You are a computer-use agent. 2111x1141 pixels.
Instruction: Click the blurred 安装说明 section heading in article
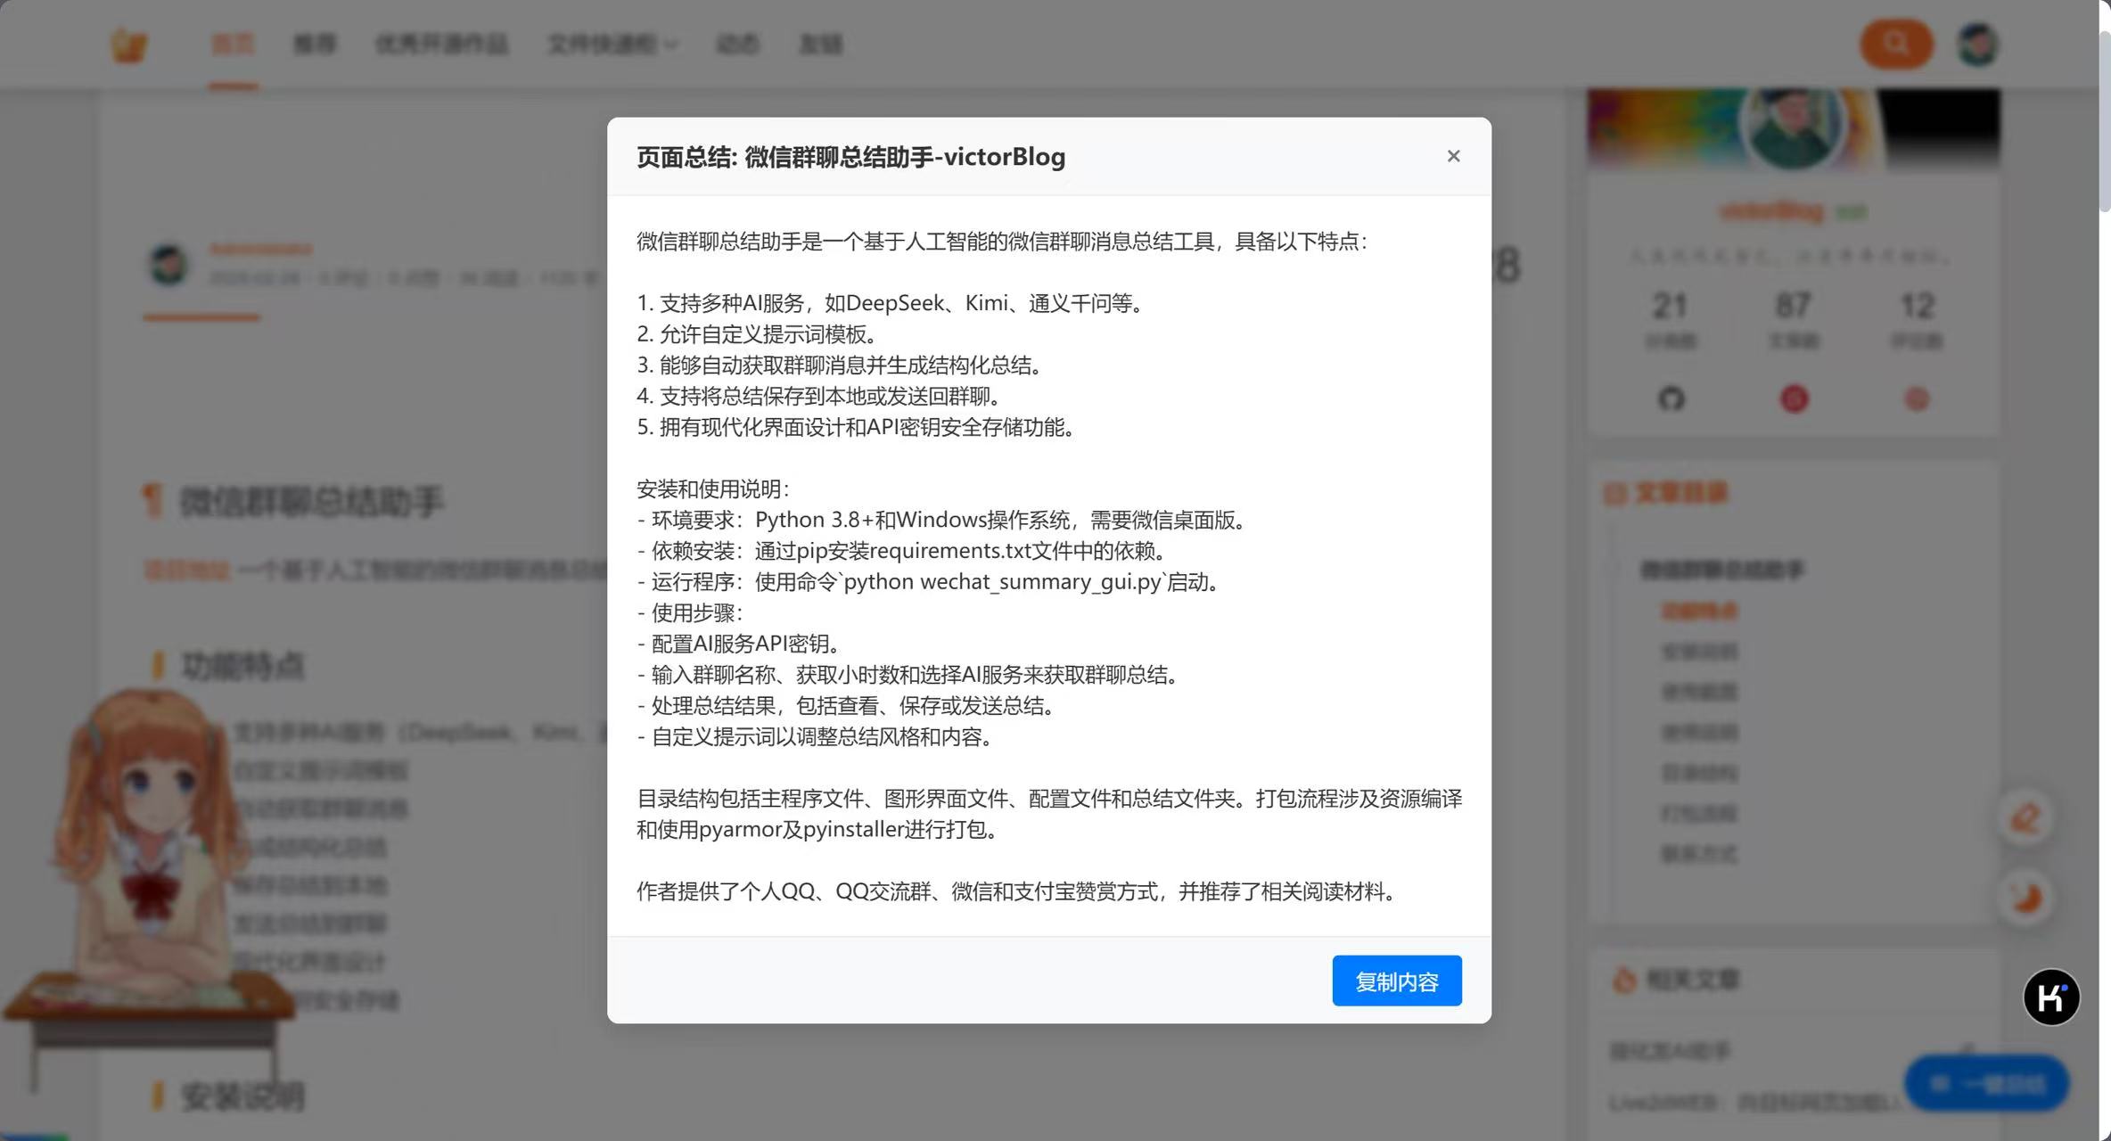click(242, 1096)
